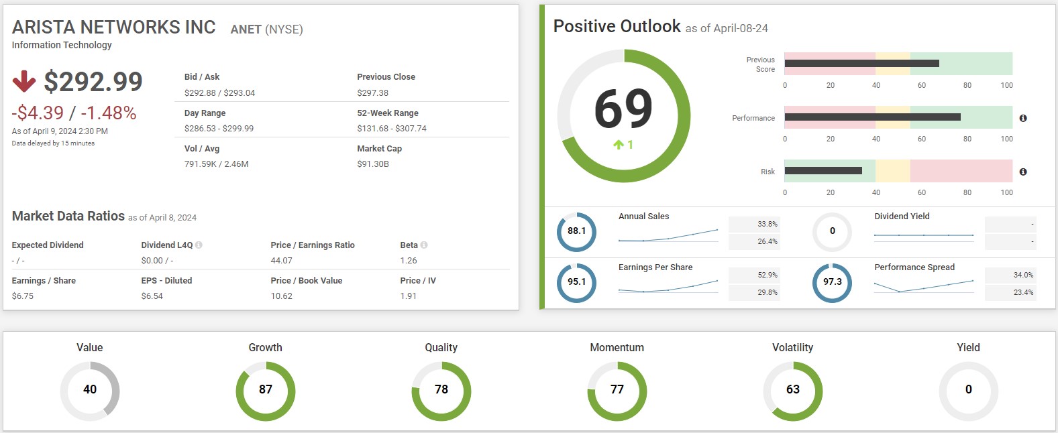Click the Information Technology sector label

coord(62,45)
